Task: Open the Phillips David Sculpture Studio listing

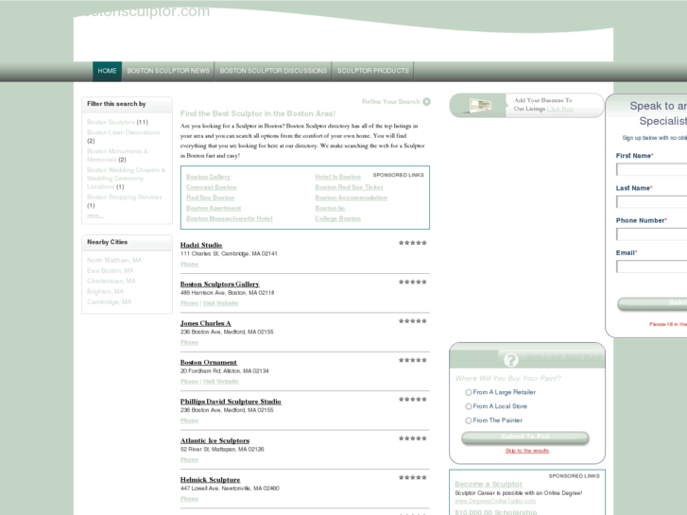Action: 231,402
